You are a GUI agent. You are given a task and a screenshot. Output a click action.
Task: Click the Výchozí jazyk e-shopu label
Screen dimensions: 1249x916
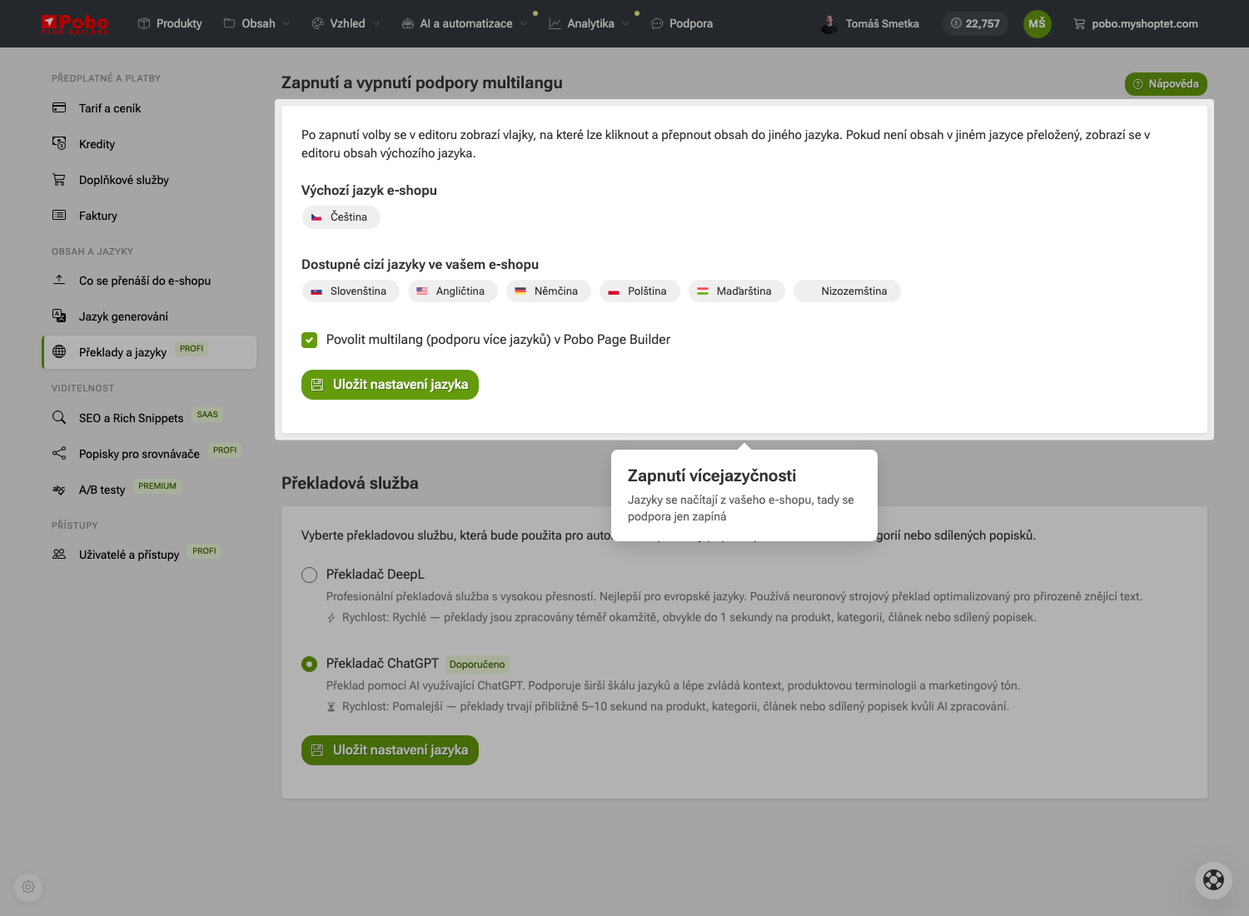[369, 191]
